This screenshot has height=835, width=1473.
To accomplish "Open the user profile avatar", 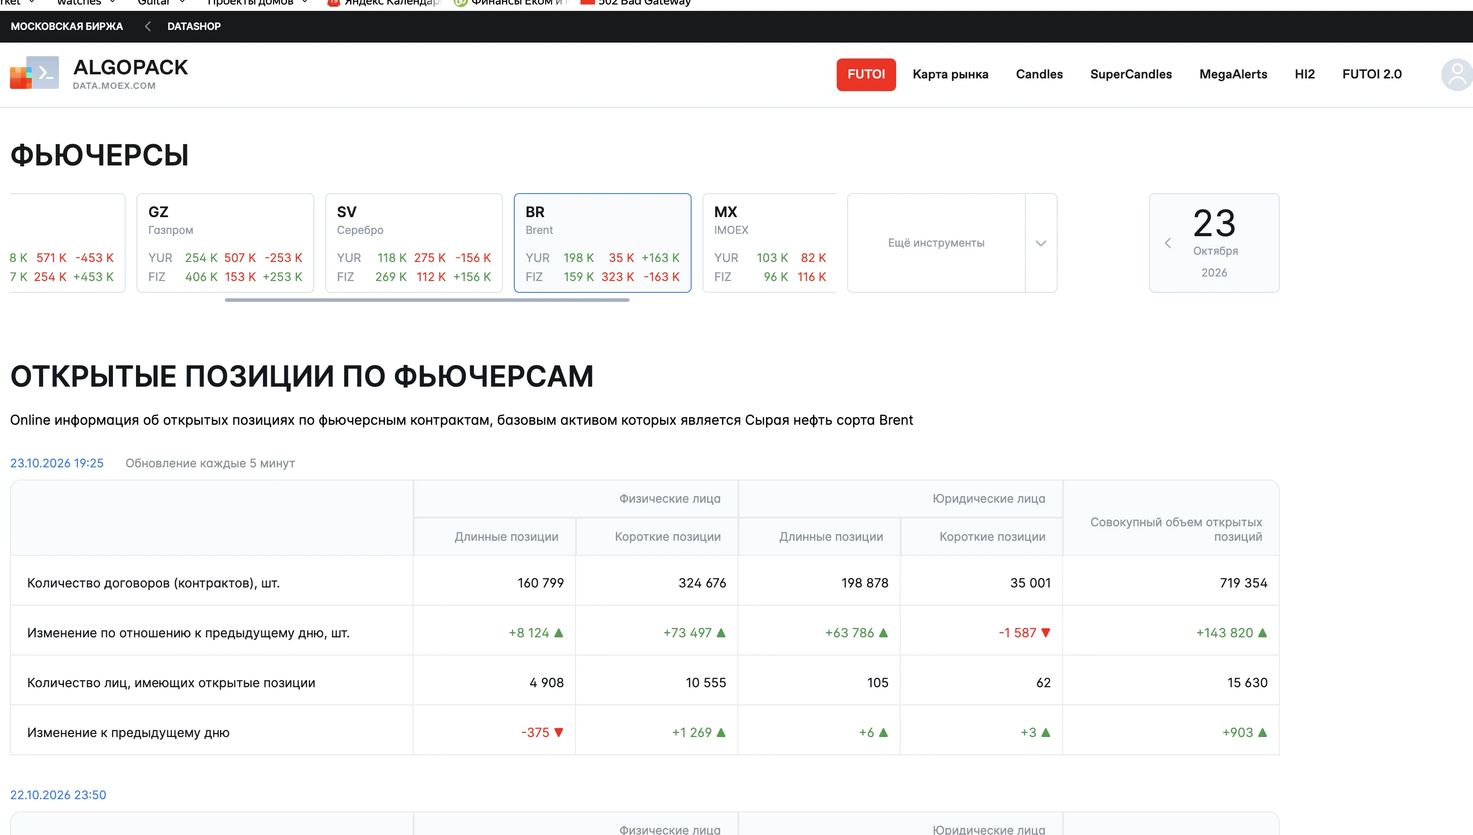I will point(1456,74).
